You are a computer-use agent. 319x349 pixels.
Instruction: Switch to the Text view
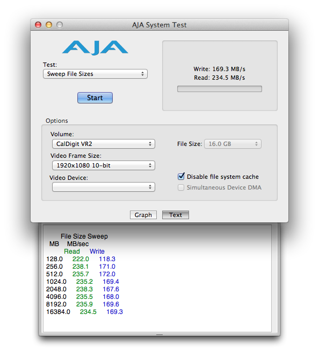176,215
